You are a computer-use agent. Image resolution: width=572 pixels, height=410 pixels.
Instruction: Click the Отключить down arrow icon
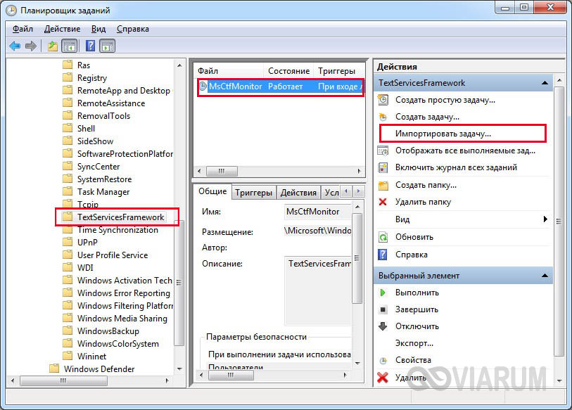click(383, 326)
